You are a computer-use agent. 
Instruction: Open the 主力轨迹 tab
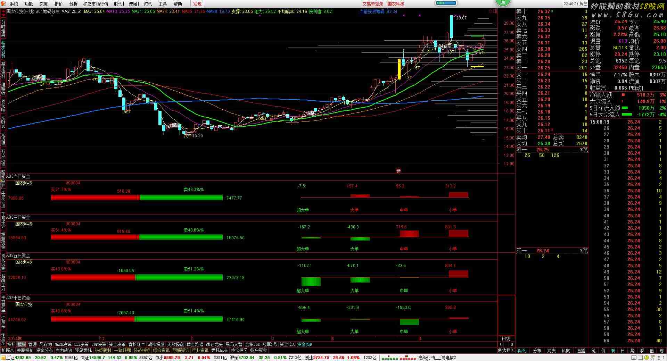click(64, 351)
